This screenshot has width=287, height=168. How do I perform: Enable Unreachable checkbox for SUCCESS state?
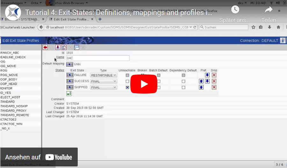coord(127,81)
